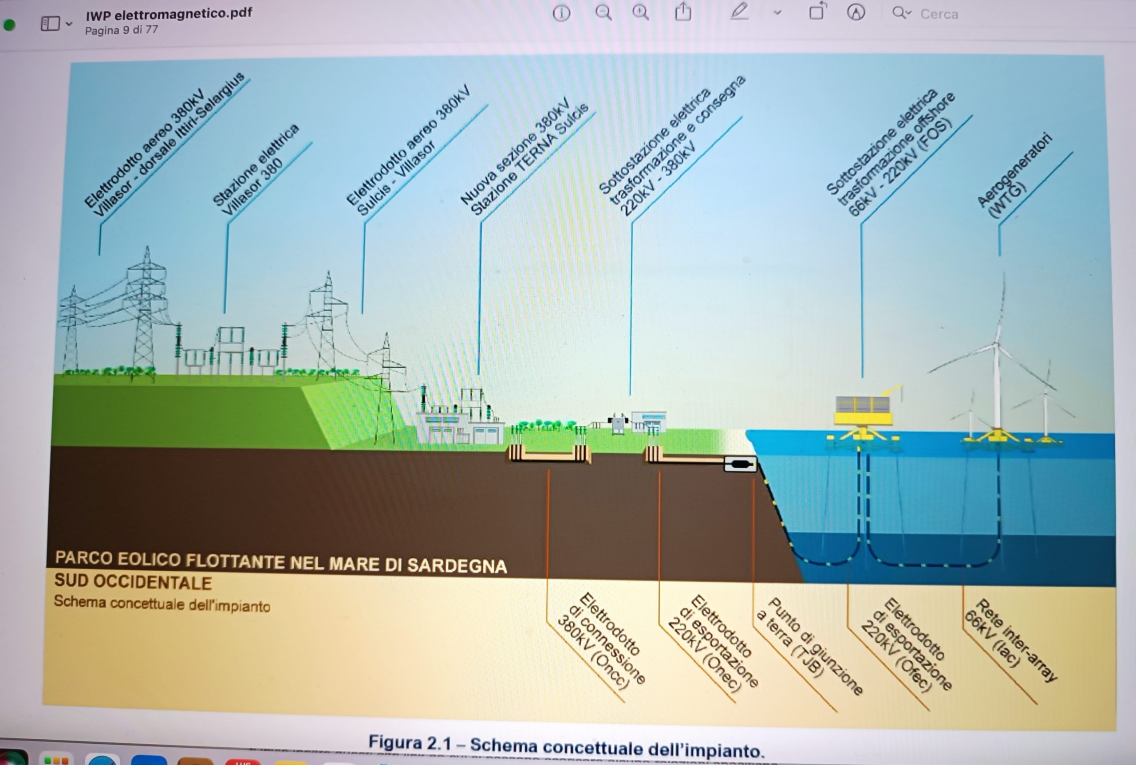Zoom in on the PDF page
The height and width of the screenshot is (765, 1136).
(x=640, y=13)
